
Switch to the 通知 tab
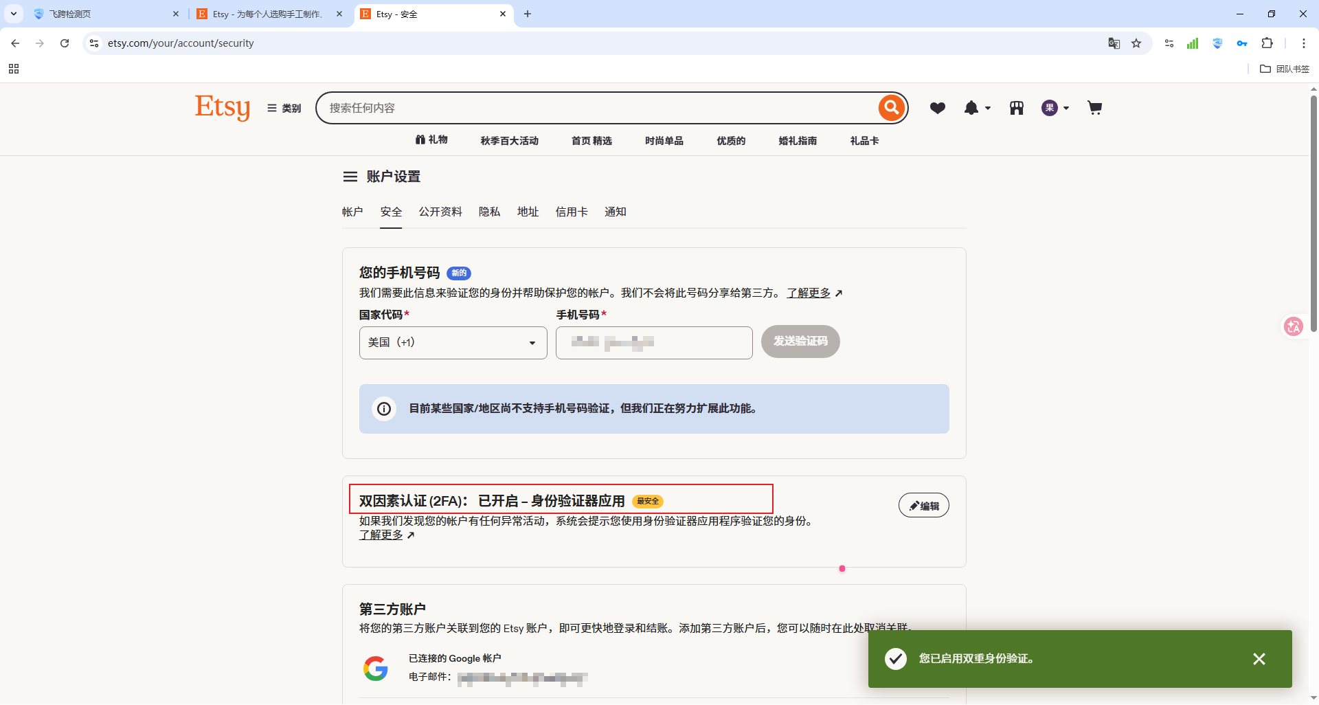615,212
